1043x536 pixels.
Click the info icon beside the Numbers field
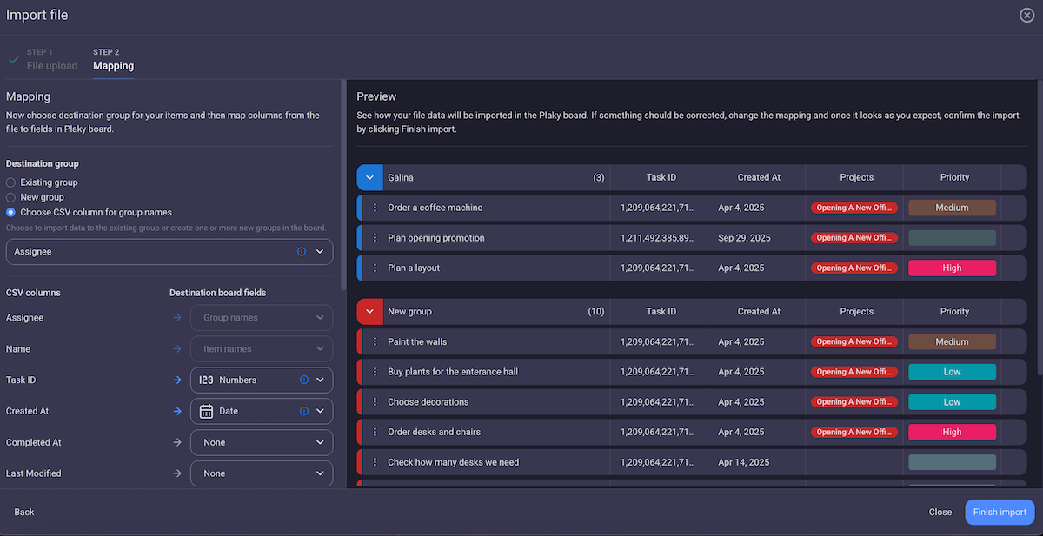[303, 380]
